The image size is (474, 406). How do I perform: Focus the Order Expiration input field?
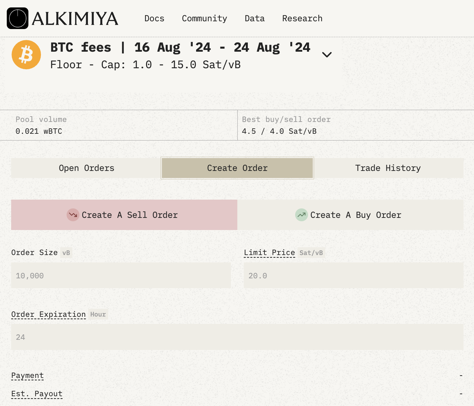point(237,337)
